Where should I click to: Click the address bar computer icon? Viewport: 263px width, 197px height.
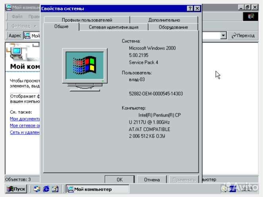[x=27, y=36]
